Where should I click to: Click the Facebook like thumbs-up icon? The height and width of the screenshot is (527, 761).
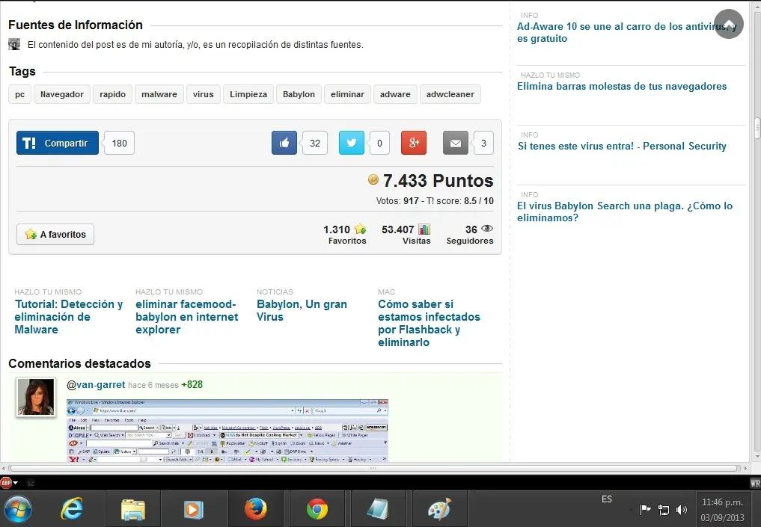pyautogui.click(x=284, y=143)
